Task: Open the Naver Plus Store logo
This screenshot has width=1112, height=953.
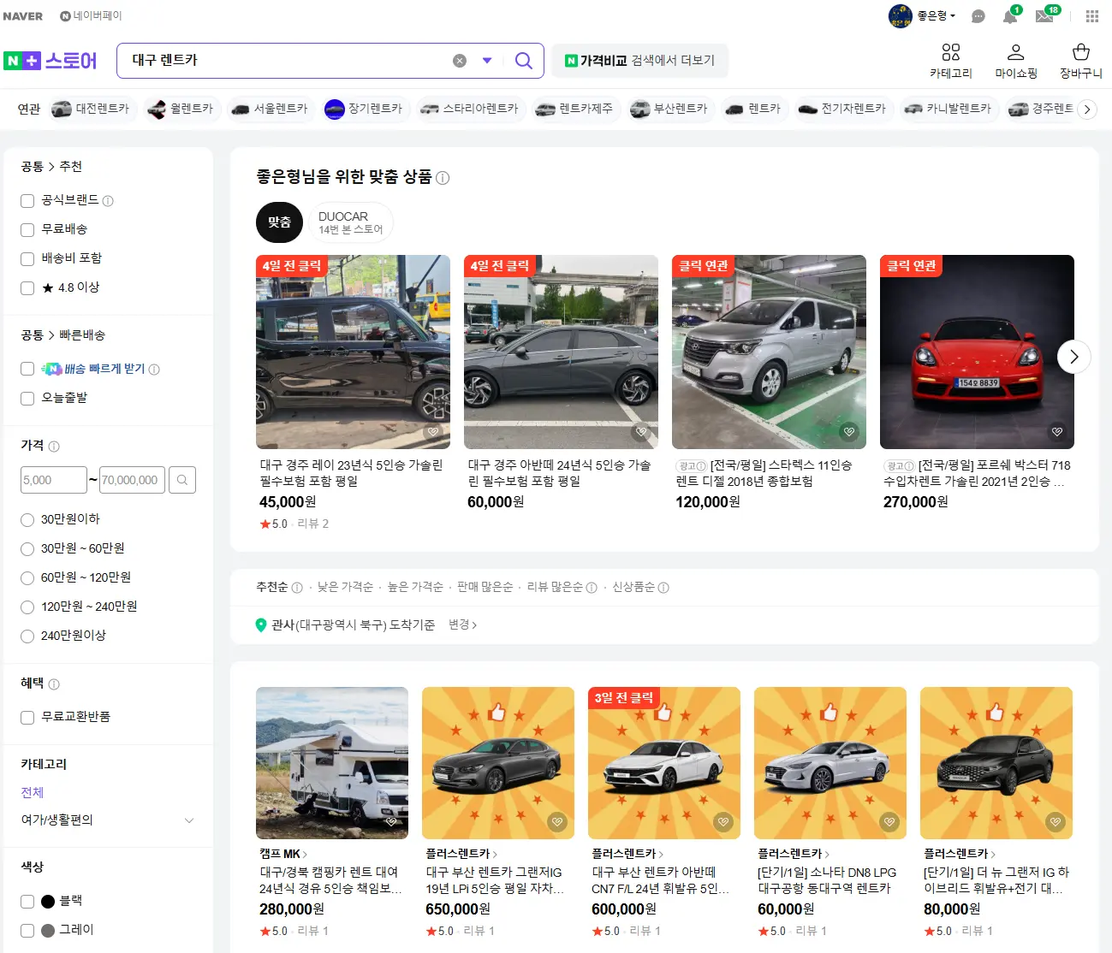Action: (51, 61)
